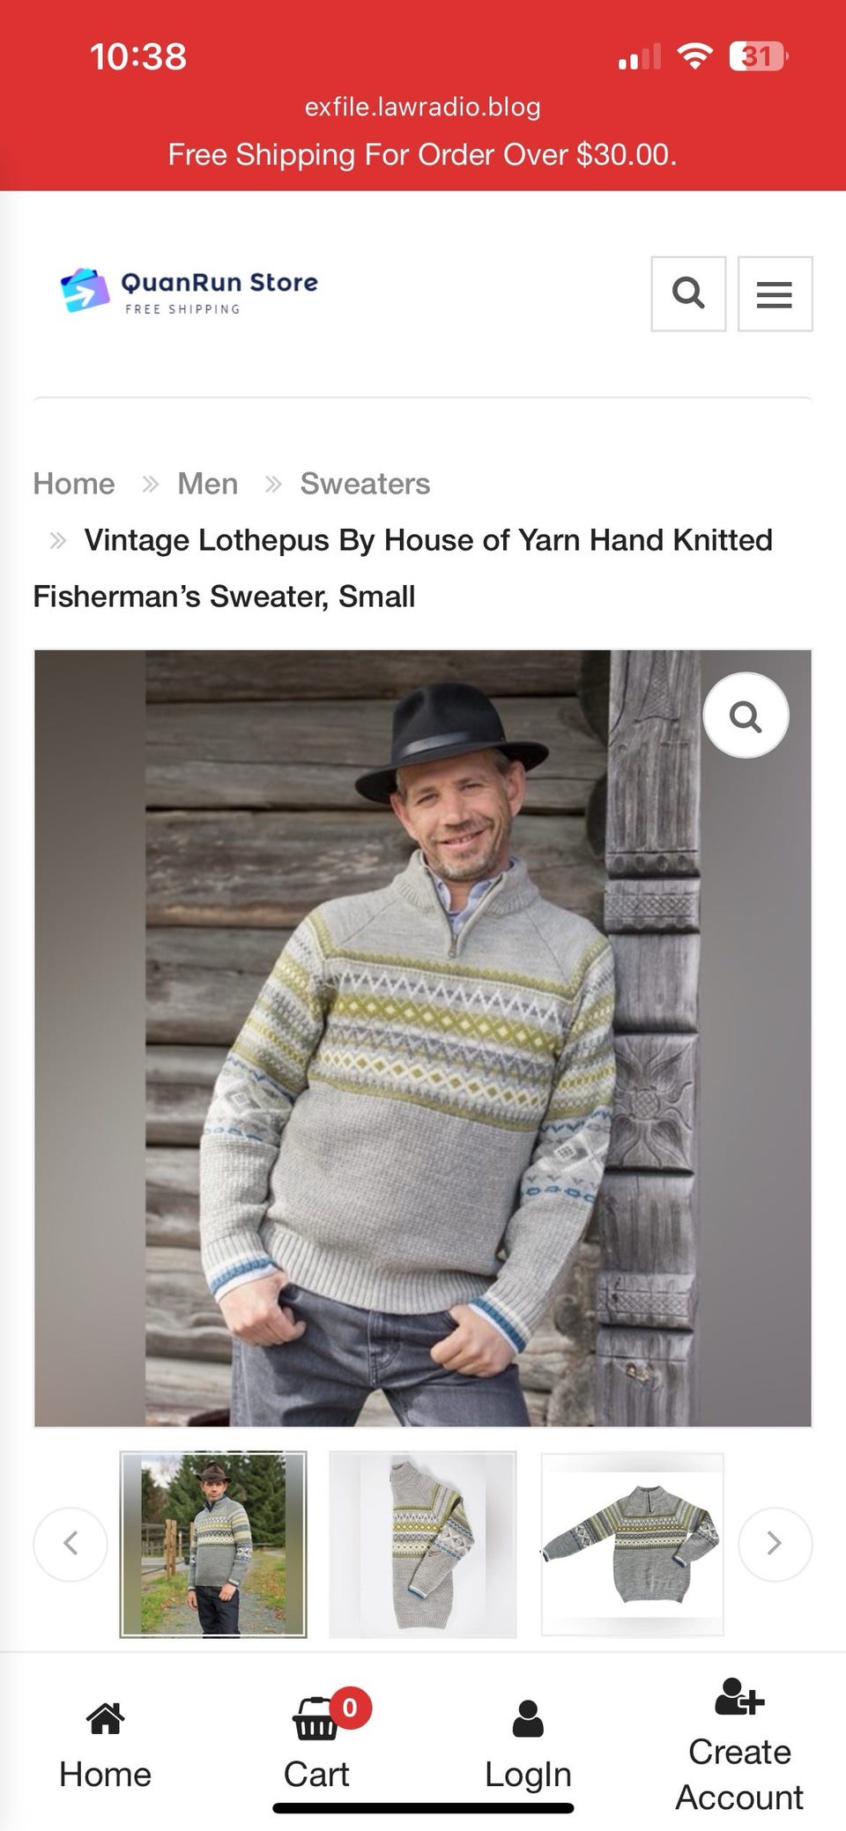
Task: Select the folded sweater thumbnail
Action: 423,1544
